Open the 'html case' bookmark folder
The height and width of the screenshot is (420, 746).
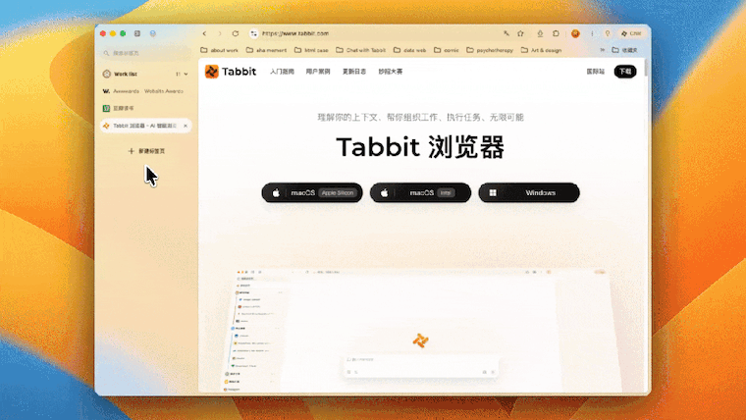pos(311,50)
